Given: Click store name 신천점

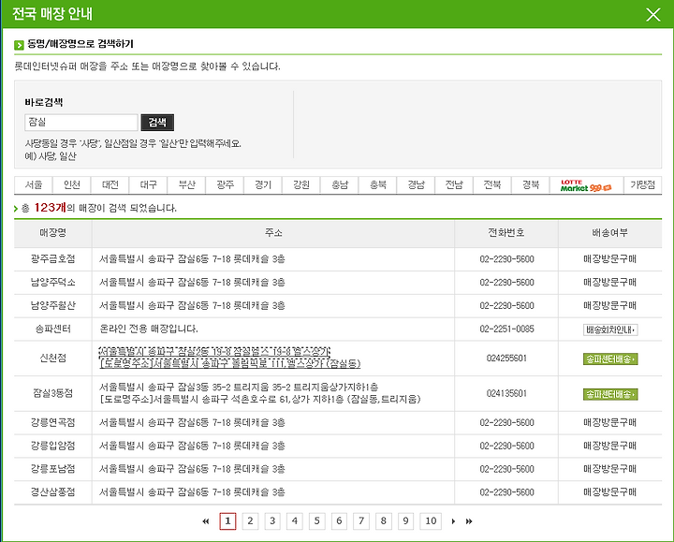Looking at the screenshot, I should coord(52,358).
